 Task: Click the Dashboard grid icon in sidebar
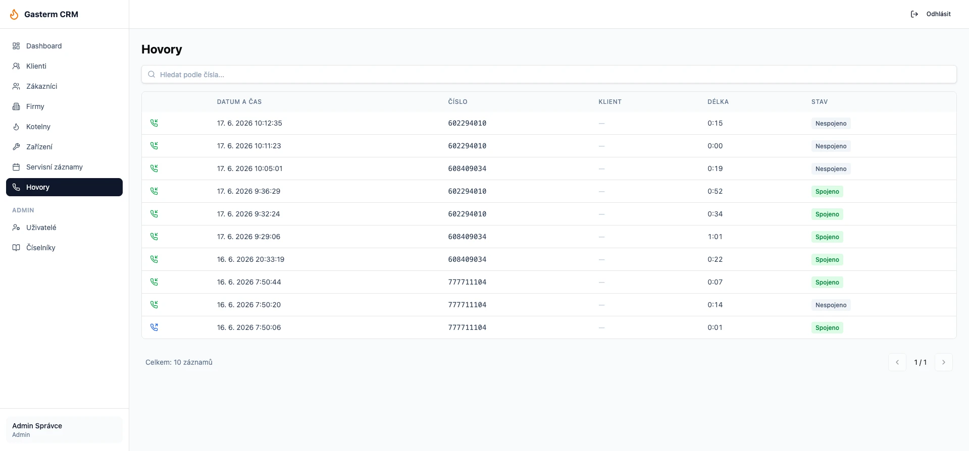(x=16, y=46)
